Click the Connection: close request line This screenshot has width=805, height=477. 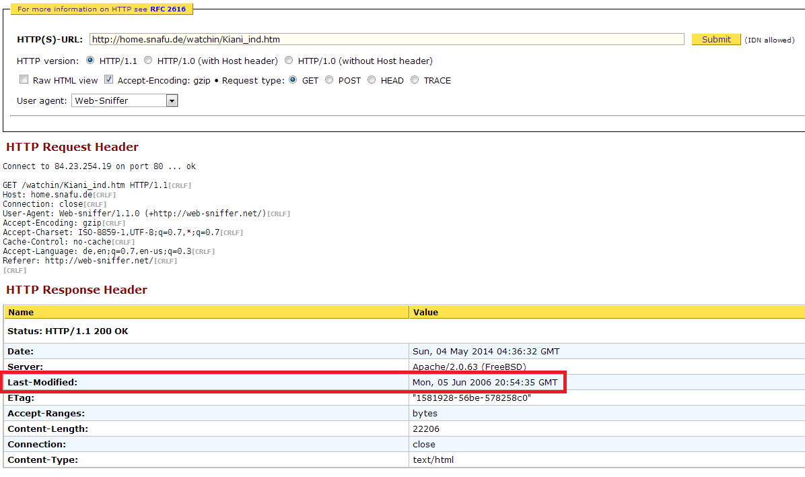(55, 204)
